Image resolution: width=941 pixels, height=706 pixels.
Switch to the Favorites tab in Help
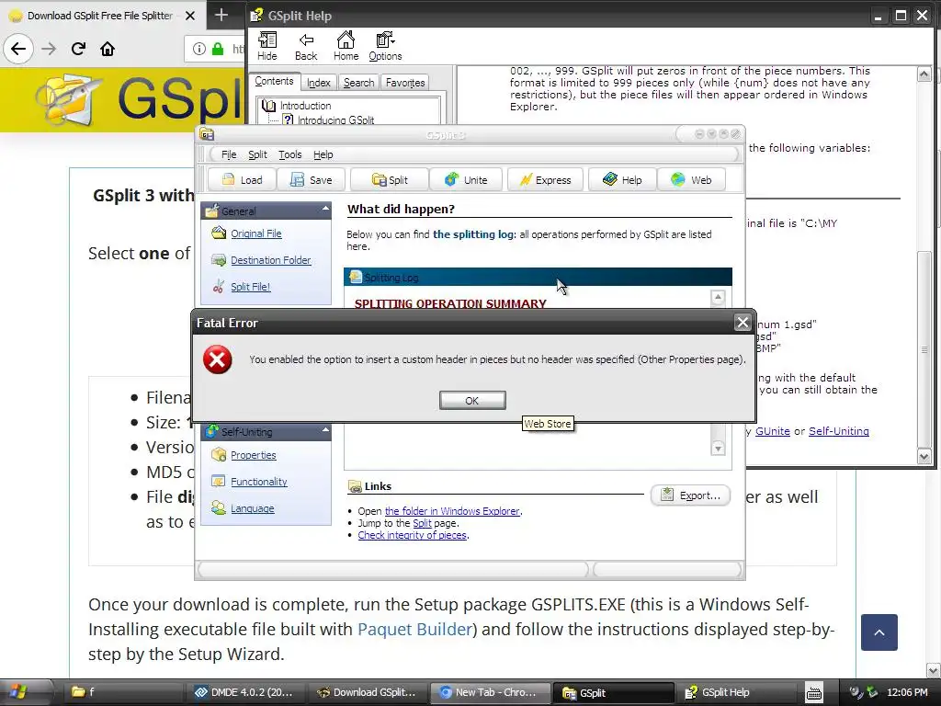[405, 83]
